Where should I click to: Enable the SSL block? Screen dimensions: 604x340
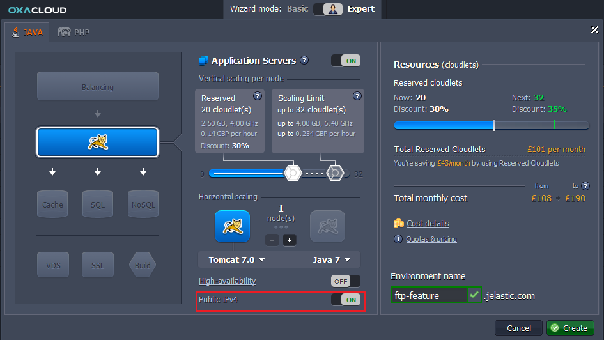pos(97,265)
